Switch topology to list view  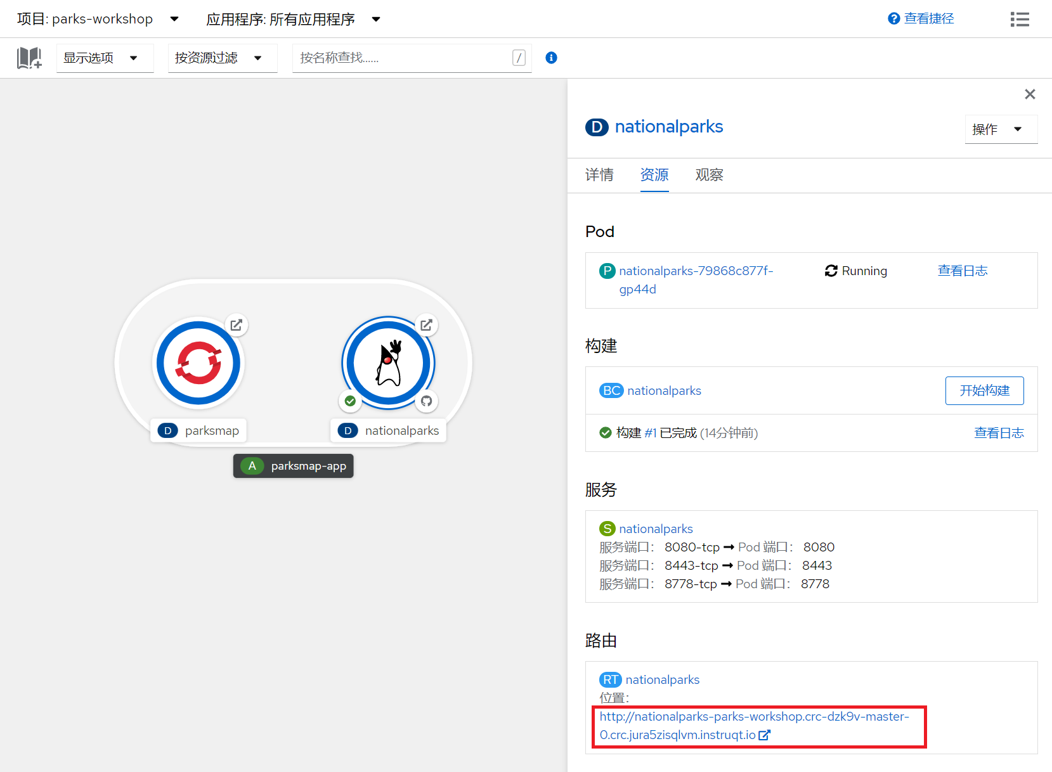click(x=1019, y=19)
